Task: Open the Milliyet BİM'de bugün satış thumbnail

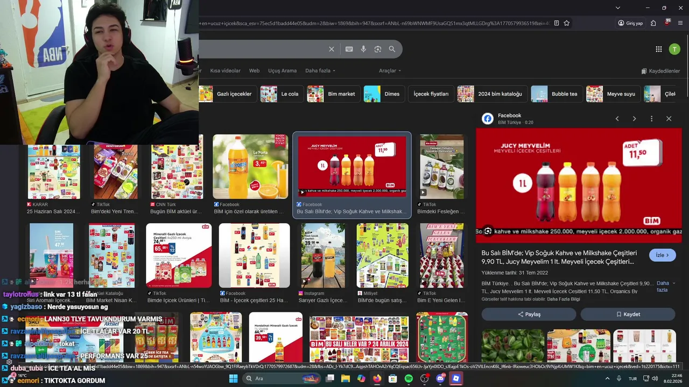Action: point(382,255)
